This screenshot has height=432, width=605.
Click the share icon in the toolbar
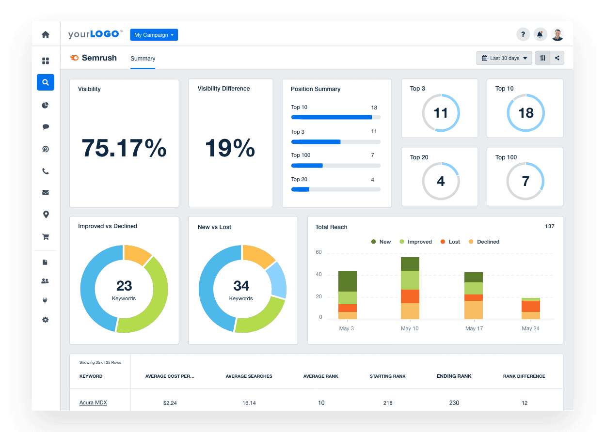point(557,58)
